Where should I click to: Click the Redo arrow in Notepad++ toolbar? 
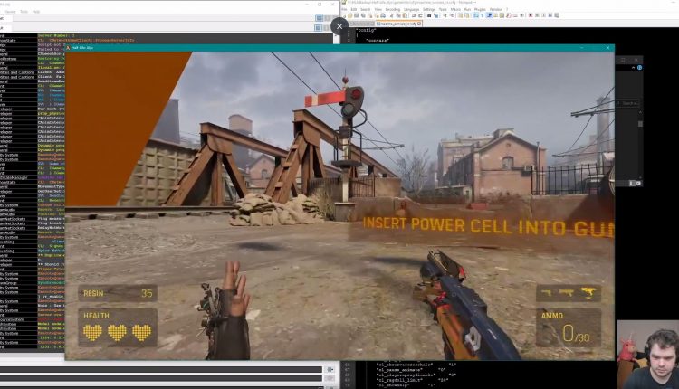[x=420, y=15]
